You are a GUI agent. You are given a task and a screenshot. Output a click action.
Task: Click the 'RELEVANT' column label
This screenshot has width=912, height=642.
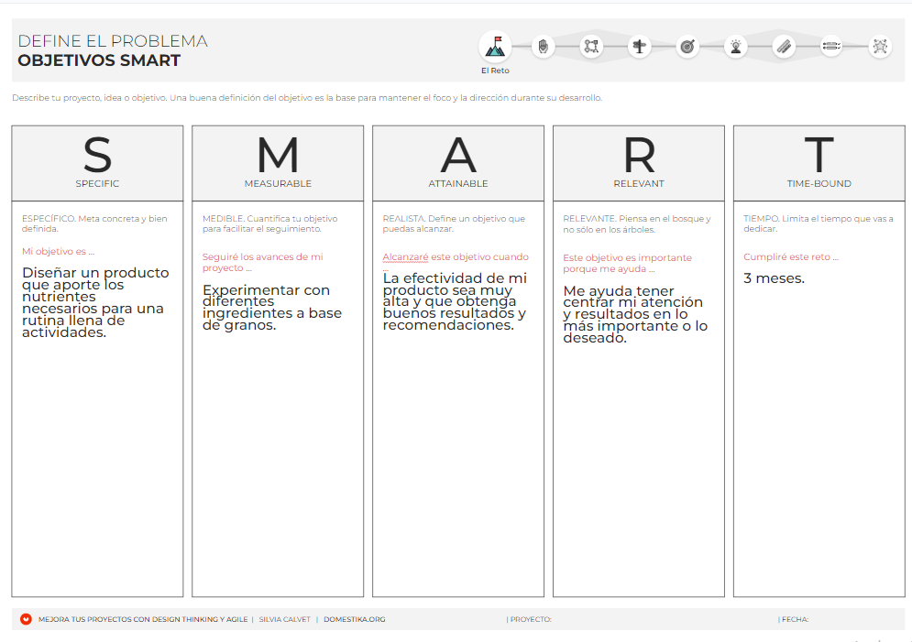639,183
